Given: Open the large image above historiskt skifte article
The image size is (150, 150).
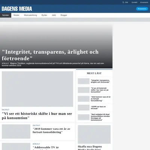Looking at the screenshot, I should tap(37, 89).
